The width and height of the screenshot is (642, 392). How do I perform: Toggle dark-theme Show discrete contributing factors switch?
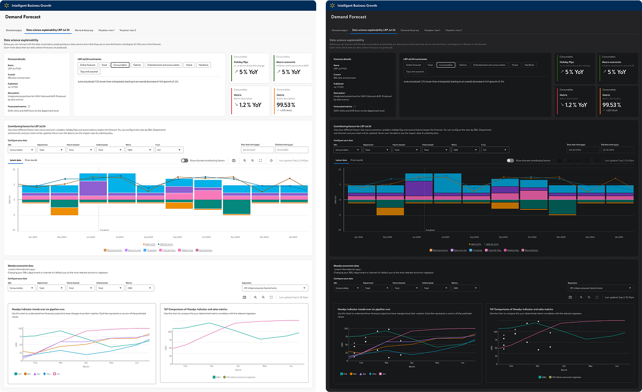(510, 160)
